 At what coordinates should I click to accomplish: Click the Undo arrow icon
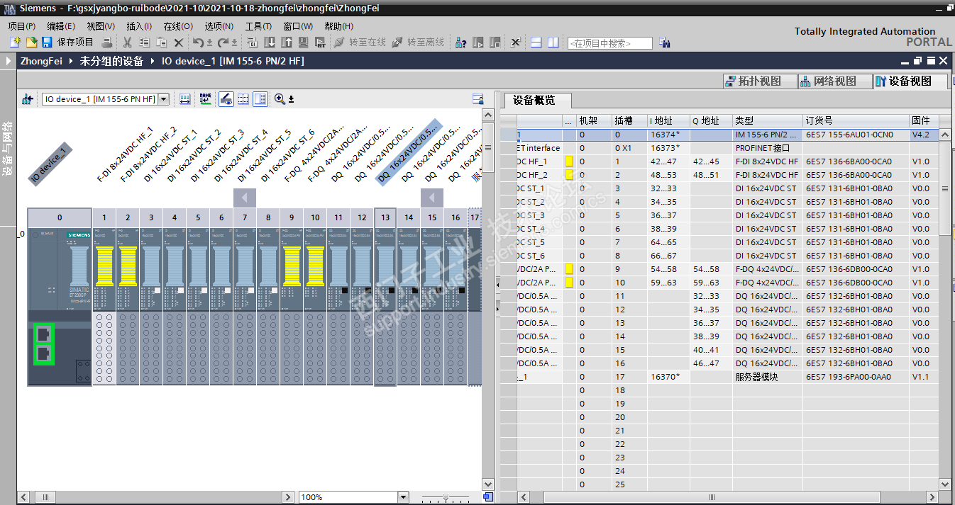pyautogui.click(x=199, y=42)
